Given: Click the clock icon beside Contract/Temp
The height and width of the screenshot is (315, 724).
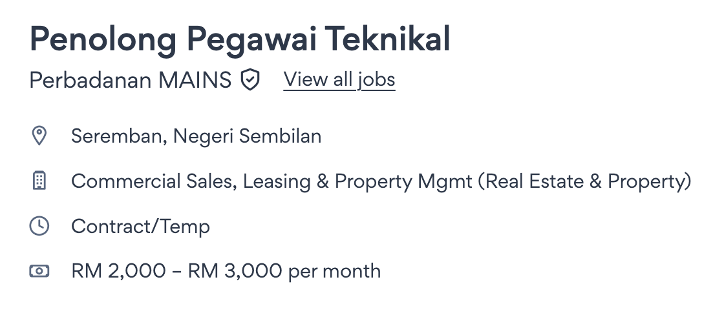Looking at the screenshot, I should click(x=39, y=226).
